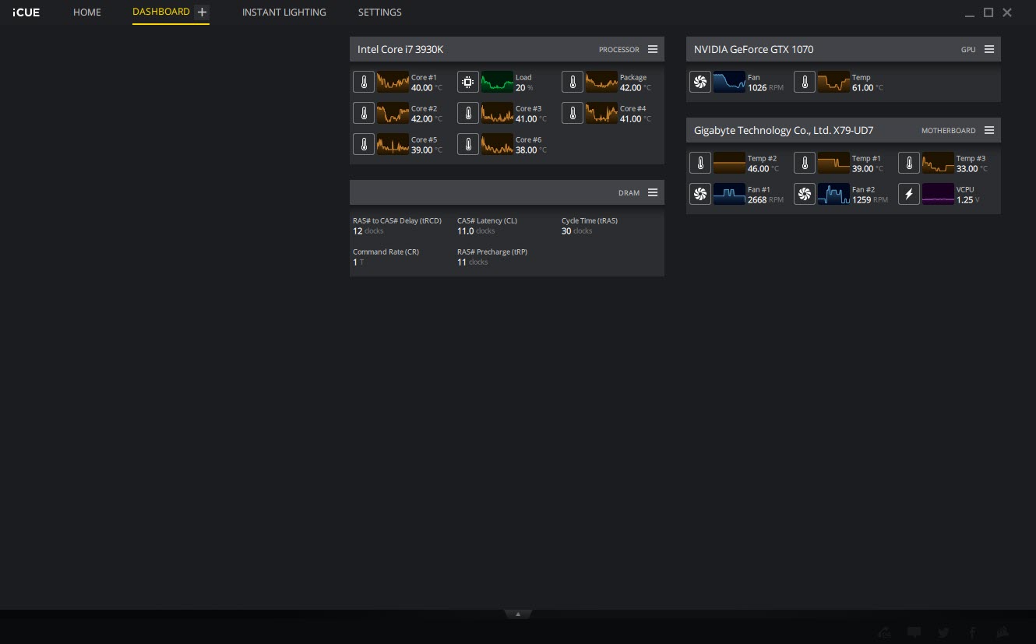1036x644 pixels.
Task: Click the Core #1 temperature graph
Action: (393, 82)
